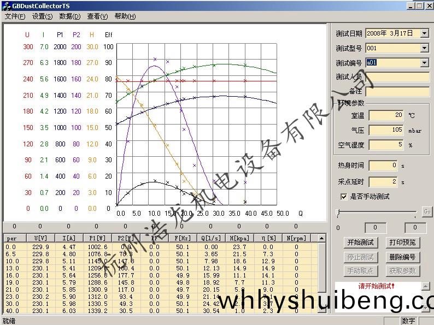Click the slider handle next to Go

click(339, 212)
